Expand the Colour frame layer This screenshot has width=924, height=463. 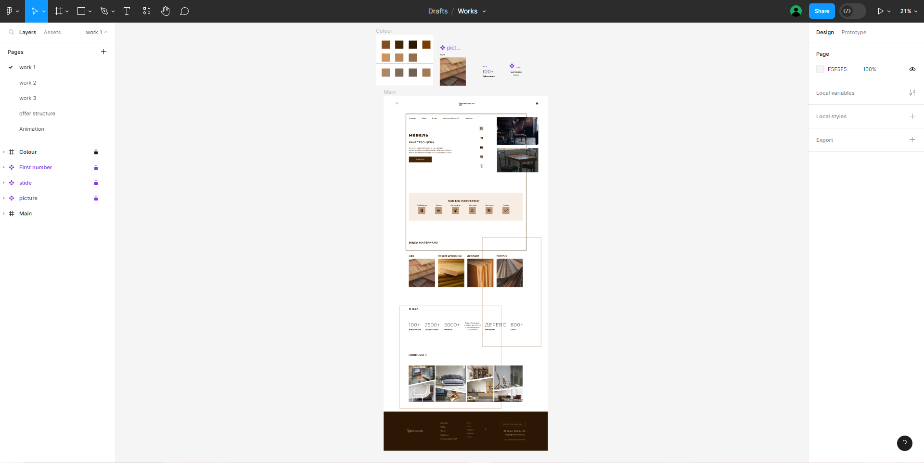coord(4,152)
